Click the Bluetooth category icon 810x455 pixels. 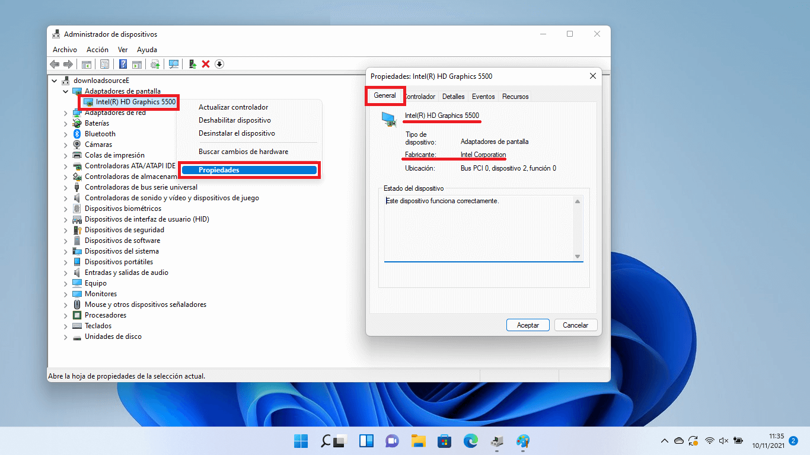77,134
